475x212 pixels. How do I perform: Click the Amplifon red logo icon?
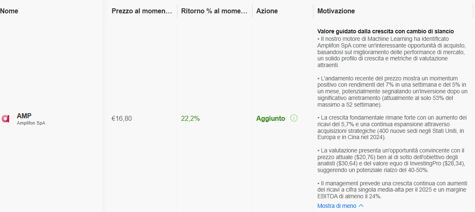click(x=5, y=119)
